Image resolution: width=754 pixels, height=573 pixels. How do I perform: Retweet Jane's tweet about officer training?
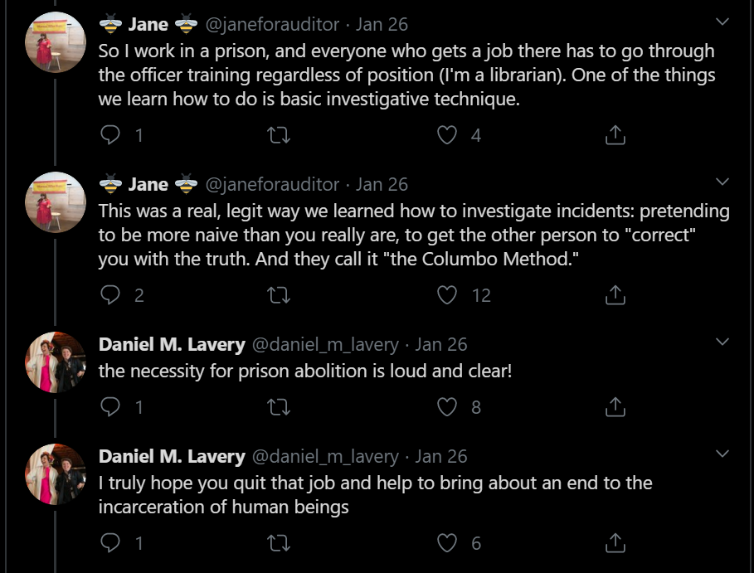279,135
